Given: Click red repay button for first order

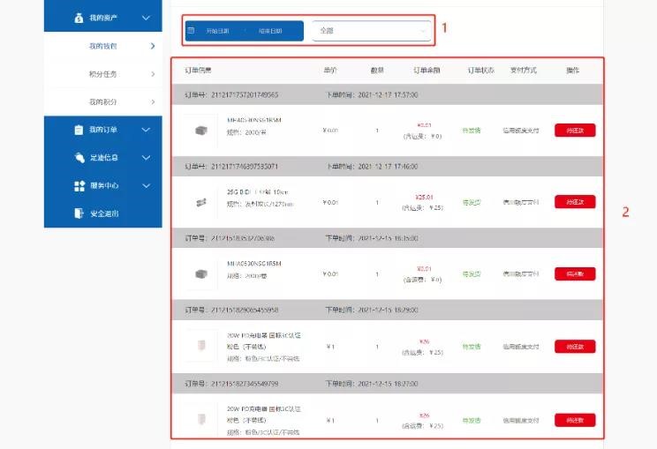Looking at the screenshot, I should pos(575,130).
